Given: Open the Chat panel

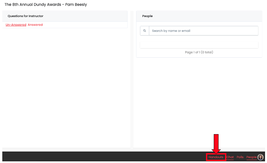Looking at the screenshot, I should coord(230,157).
